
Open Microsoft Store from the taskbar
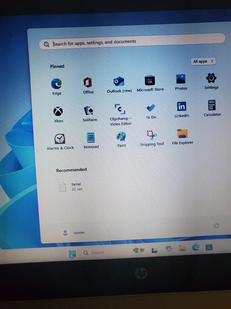209,247
